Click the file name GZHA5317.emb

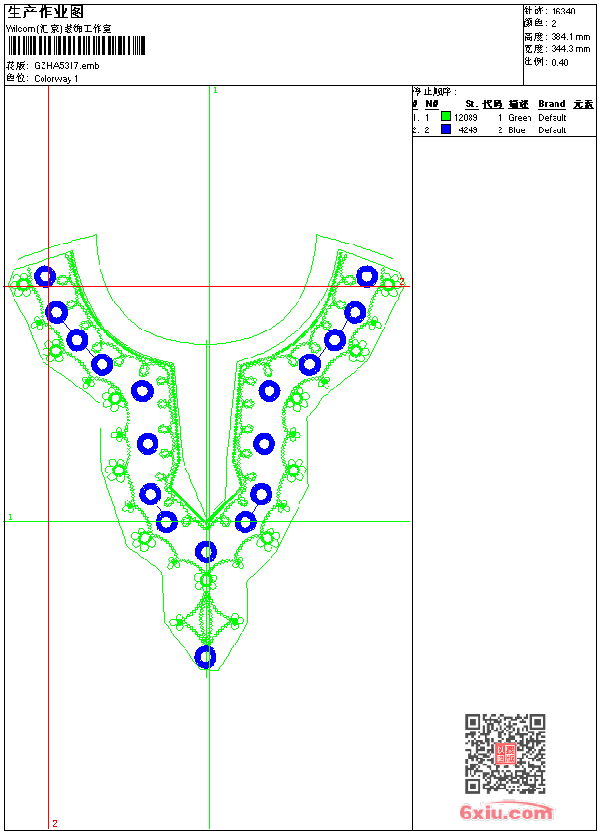(x=67, y=66)
